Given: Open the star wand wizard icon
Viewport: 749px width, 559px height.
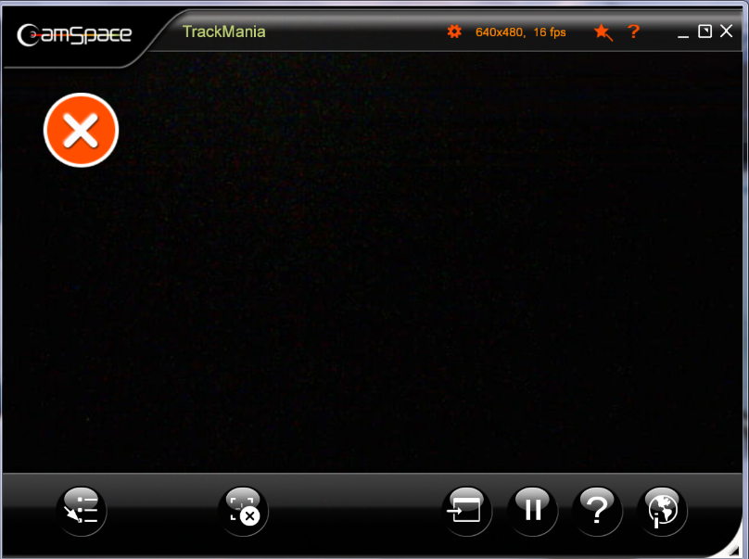Looking at the screenshot, I should point(603,32).
